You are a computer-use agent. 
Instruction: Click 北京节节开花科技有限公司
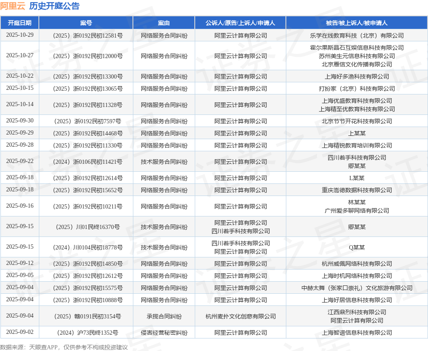tap(357, 121)
